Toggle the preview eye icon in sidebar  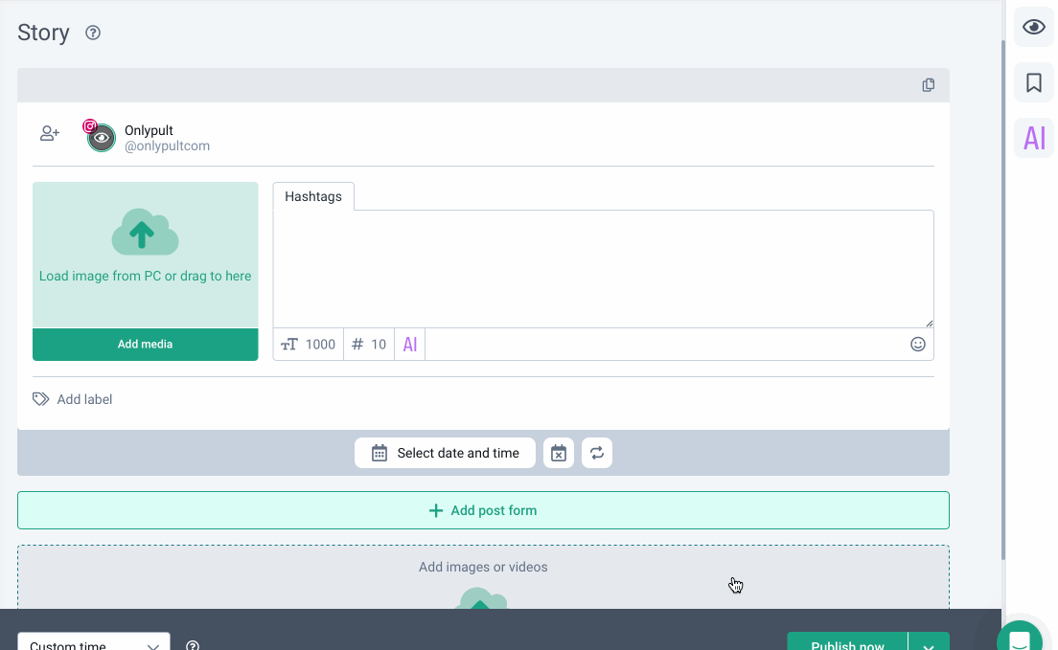(1033, 27)
